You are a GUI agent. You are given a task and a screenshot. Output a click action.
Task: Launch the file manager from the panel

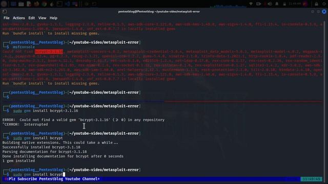[21, 4]
